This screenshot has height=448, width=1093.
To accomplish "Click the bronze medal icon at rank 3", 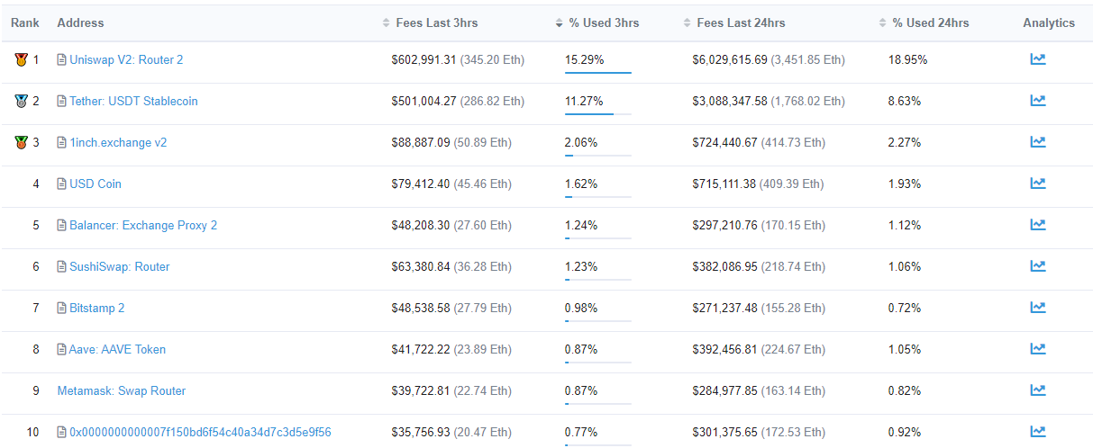I will [x=22, y=143].
